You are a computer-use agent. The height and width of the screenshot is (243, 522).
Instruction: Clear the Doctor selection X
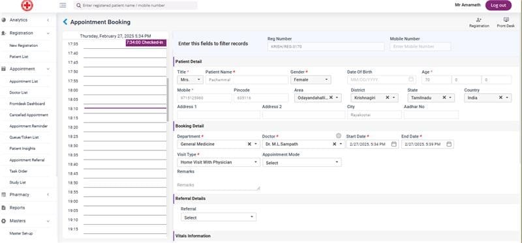click(334, 144)
